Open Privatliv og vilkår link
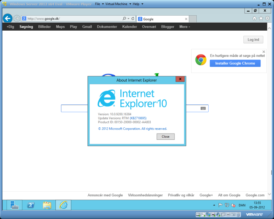274x219 pixels. coord(181,195)
